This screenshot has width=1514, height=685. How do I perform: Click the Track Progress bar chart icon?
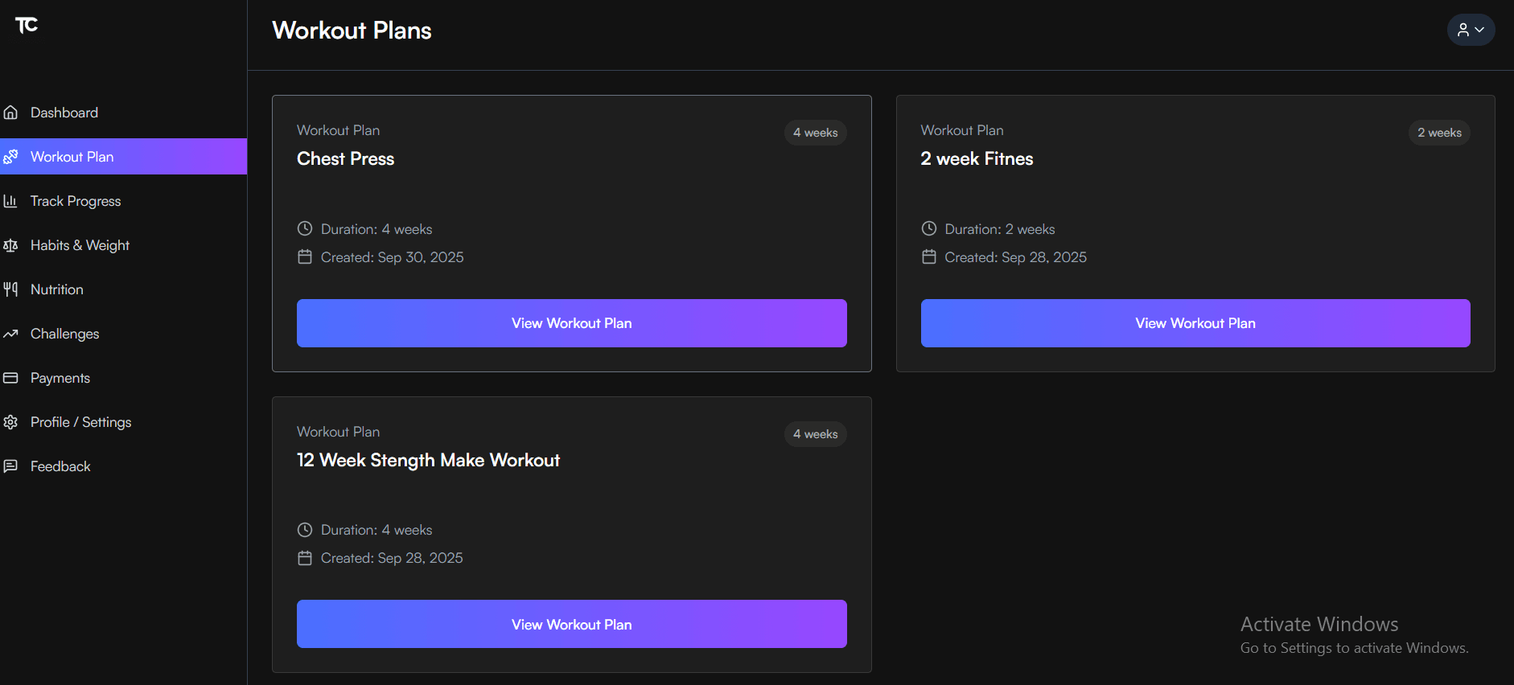(x=11, y=200)
